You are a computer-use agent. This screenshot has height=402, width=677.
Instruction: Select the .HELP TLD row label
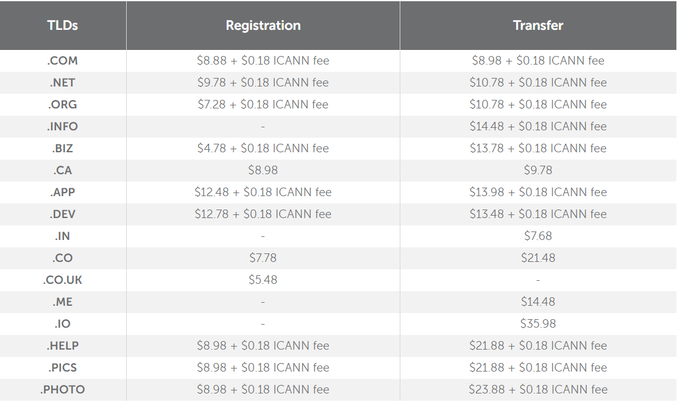tap(63, 346)
